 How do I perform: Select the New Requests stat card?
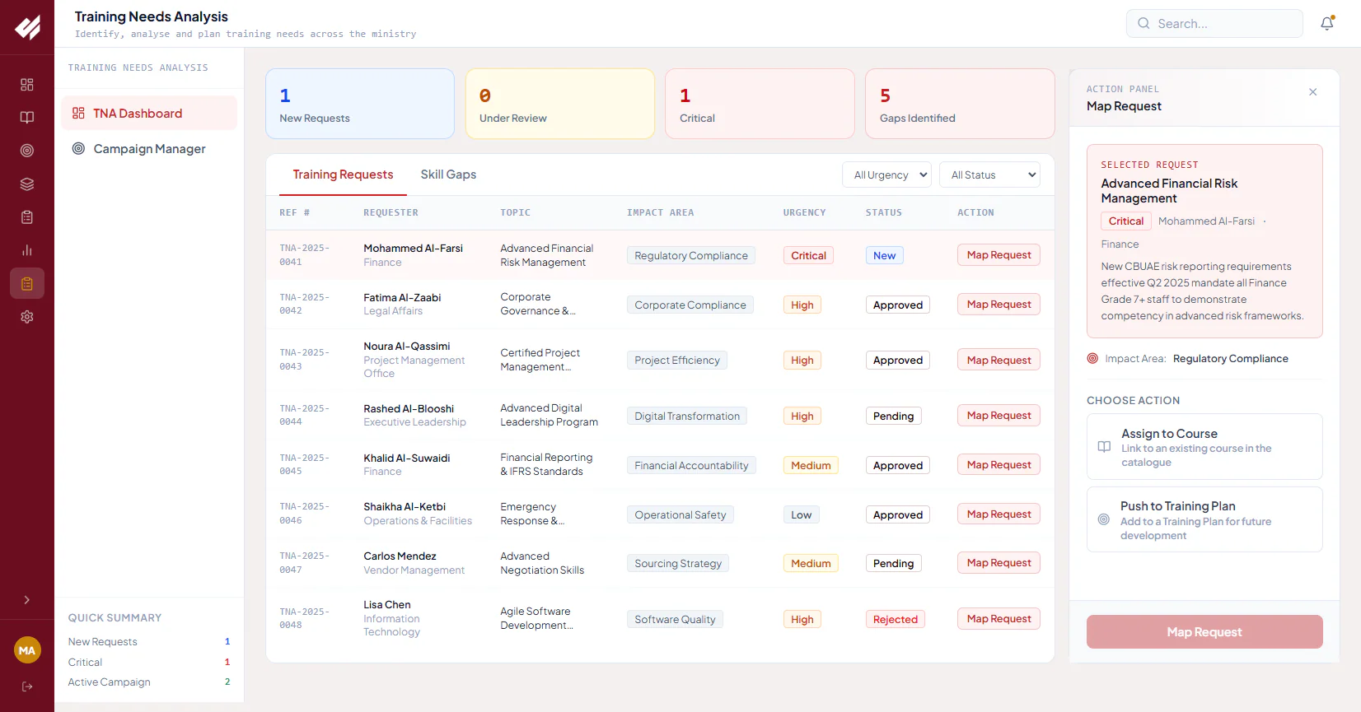(x=360, y=104)
